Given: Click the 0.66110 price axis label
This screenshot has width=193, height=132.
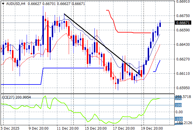Looking at the screenshot, I should click(183, 74).
